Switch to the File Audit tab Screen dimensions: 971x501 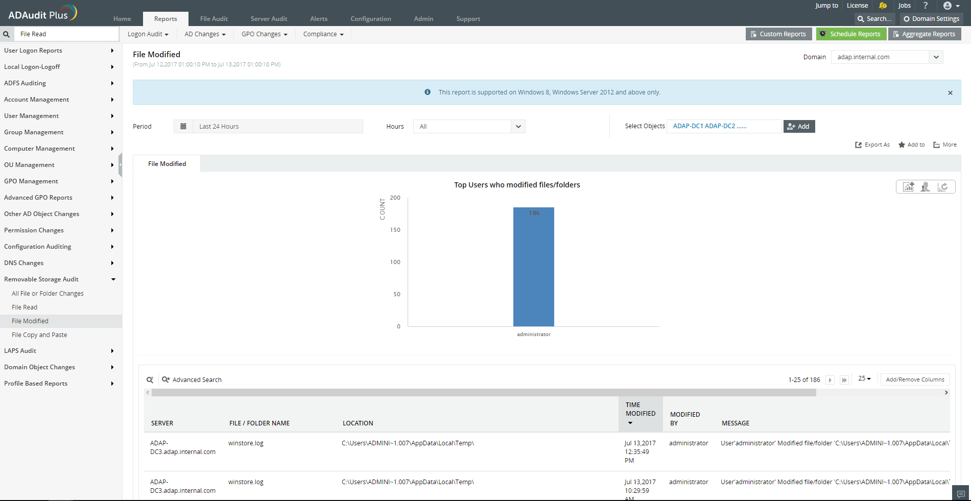[x=214, y=19]
